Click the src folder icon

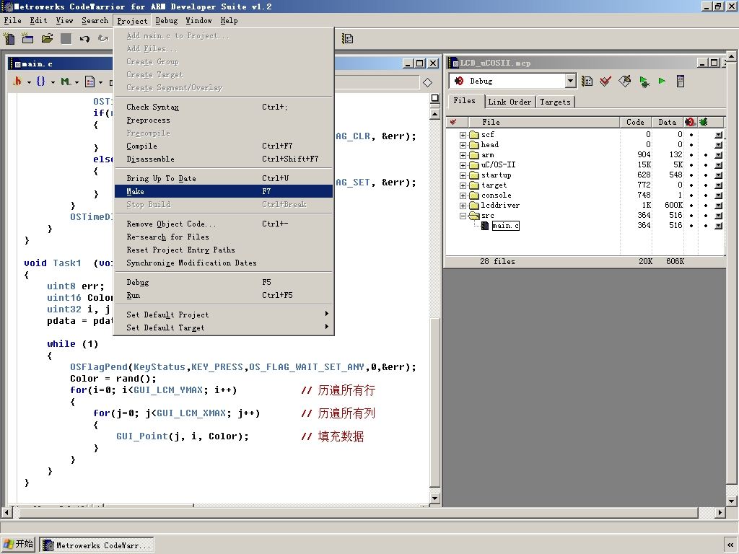click(x=474, y=216)
